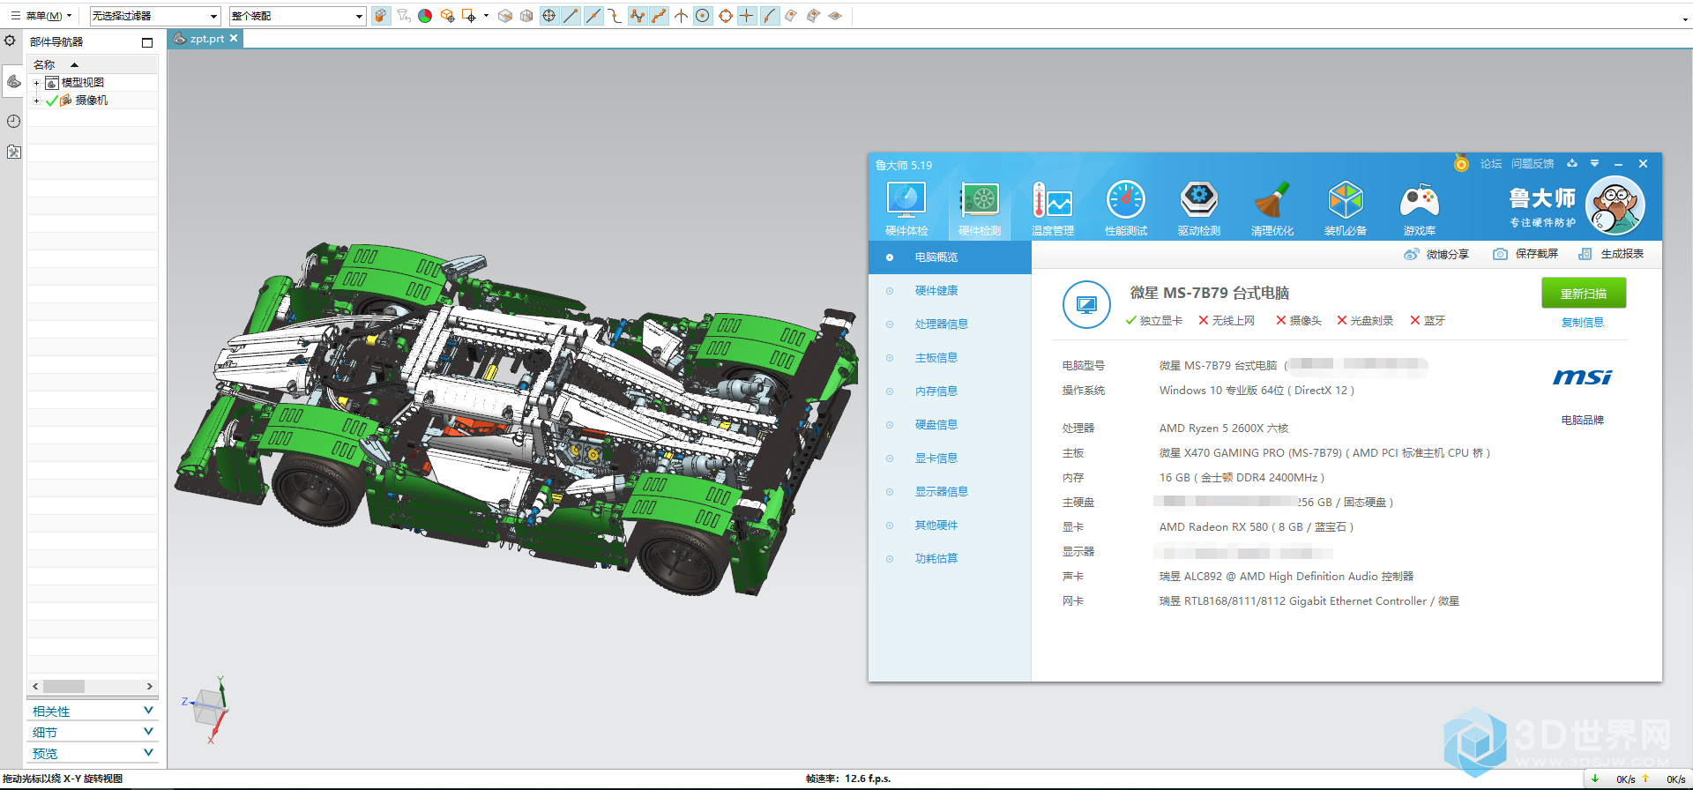Image resolution: width=1693 pixels, height=790 pixels.
Task: Click the view triad orientation cube
Action: [x=209, y=707]
